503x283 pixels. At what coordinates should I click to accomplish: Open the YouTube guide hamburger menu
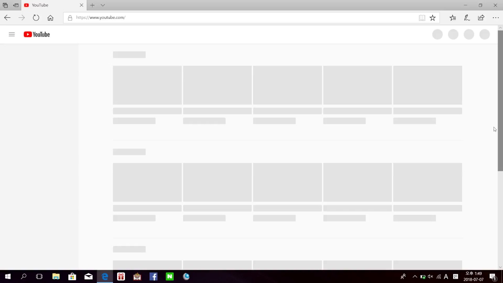pyautogui.click(x=12, y=35)
